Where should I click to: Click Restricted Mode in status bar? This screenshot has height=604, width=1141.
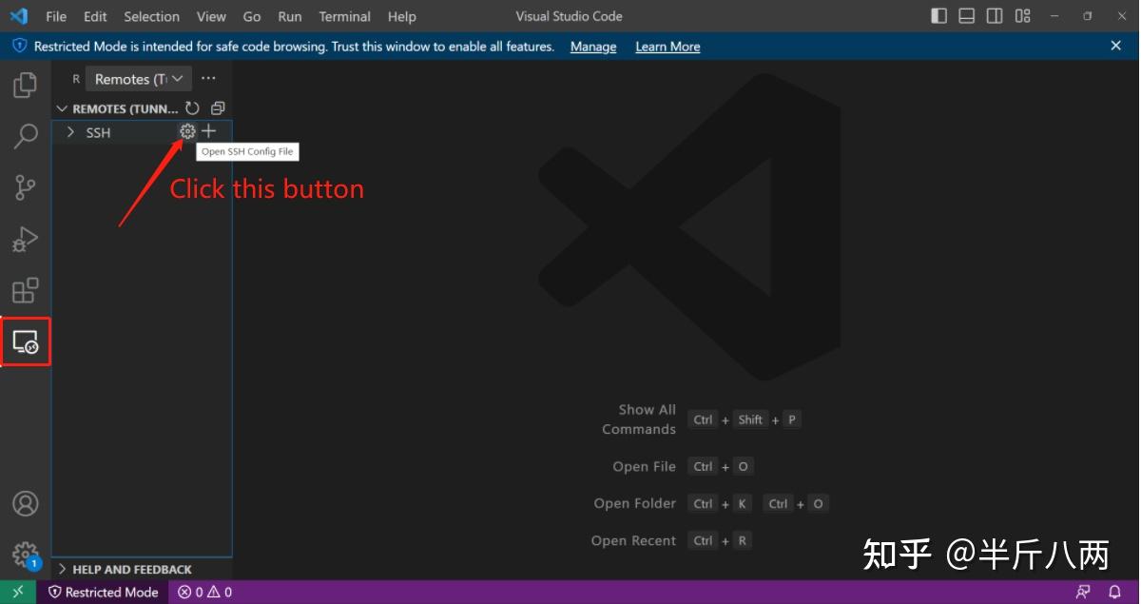click(104, 592)
